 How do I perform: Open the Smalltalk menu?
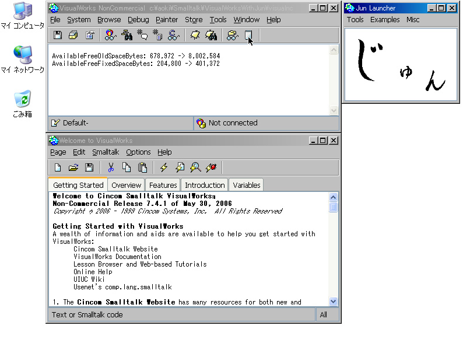click(106, 152)
